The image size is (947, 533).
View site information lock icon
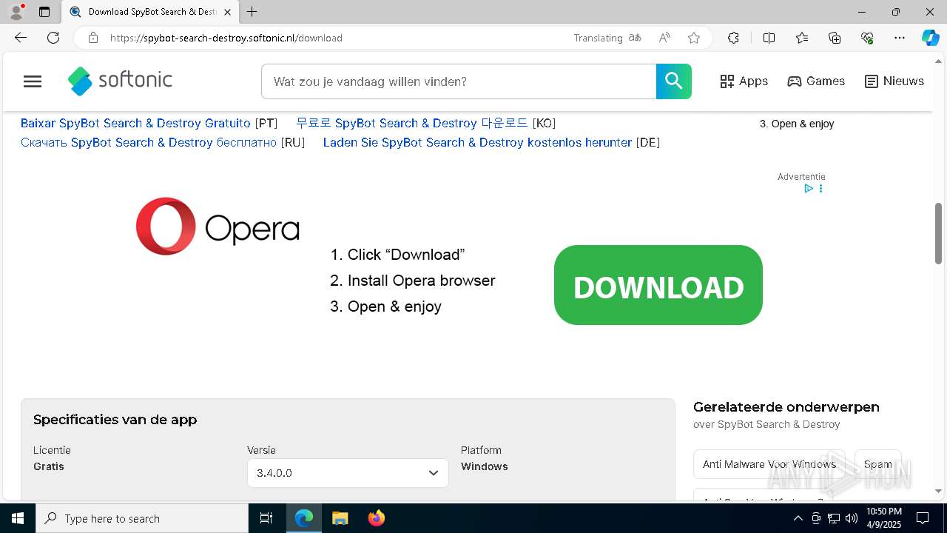point(92,38)
